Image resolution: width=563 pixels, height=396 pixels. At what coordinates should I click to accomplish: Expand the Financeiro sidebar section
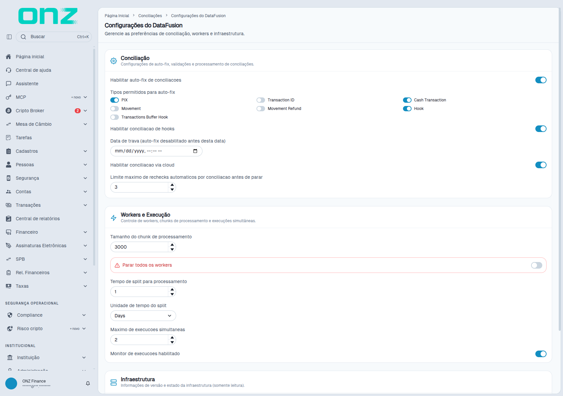coord(47,232)
